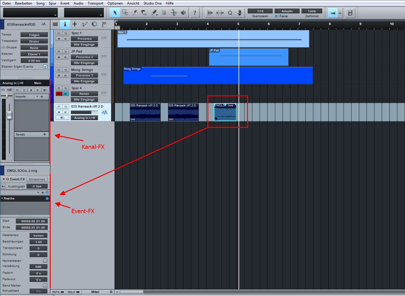The width and height of the screenshot is (405, 296).
Task: Select the listen (speaker) tool
Action: coord(183,13)
